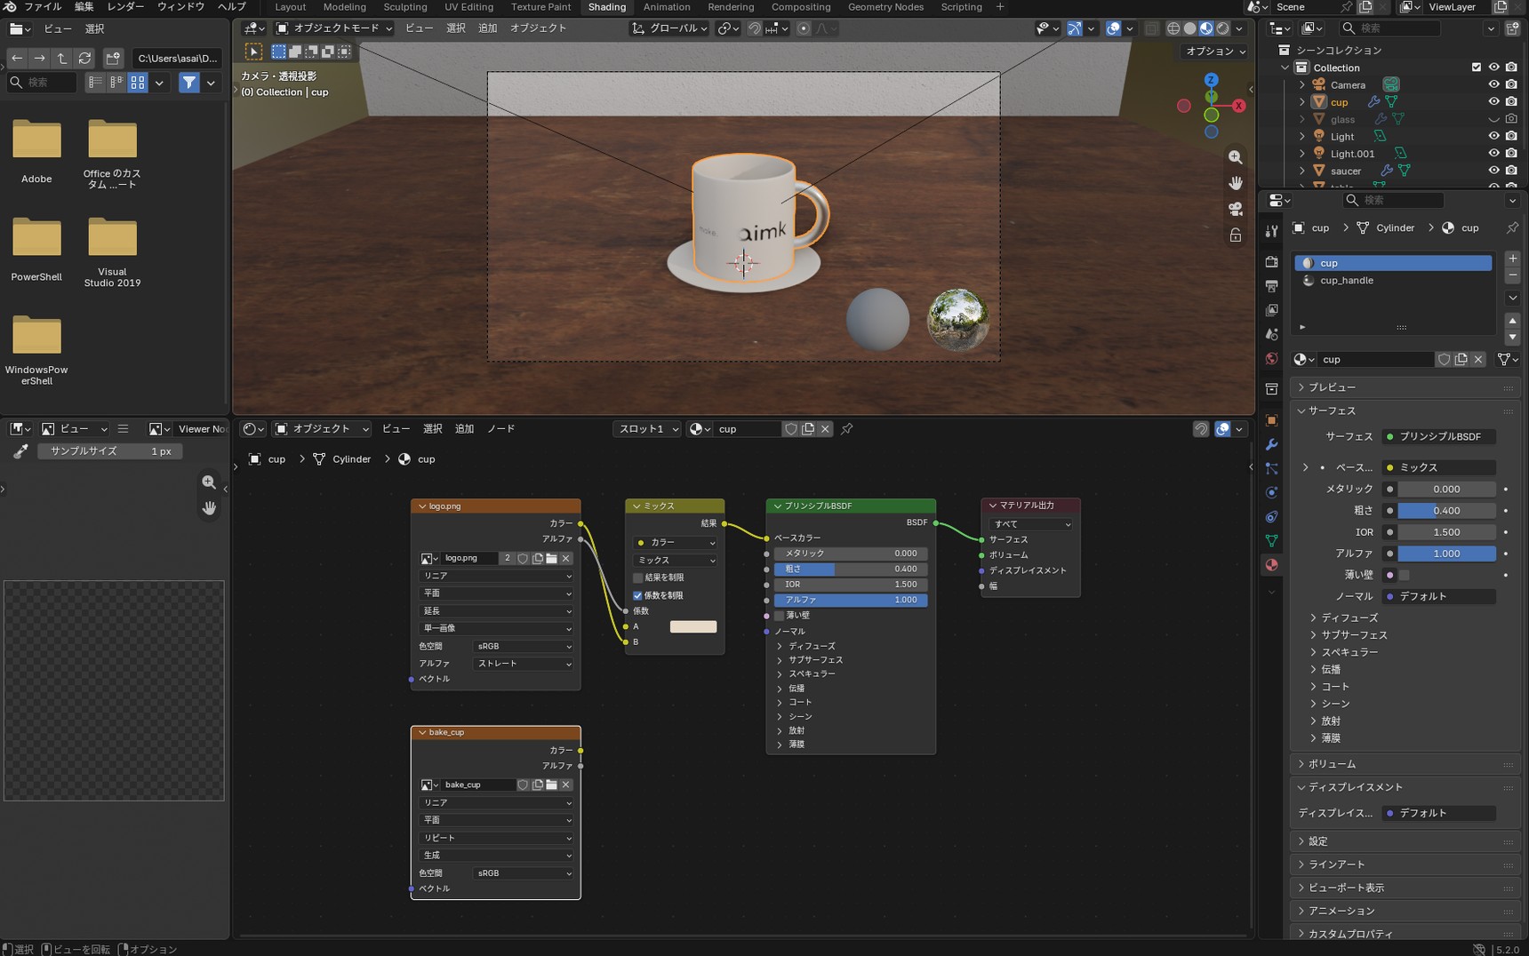Screen dimensions: 1529x956
Task: Open the Render properties tab icon
Action: tap(1271, 261)
